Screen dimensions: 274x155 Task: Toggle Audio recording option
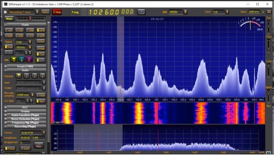coord(25,149)
